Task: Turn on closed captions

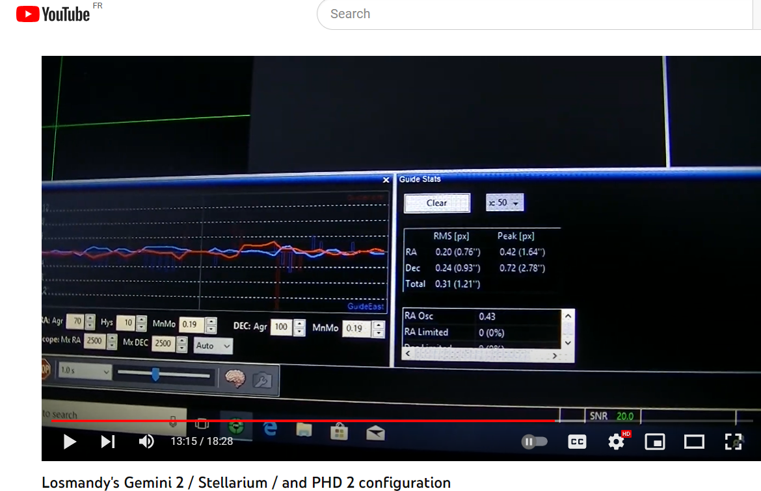Action: [577, 442]
